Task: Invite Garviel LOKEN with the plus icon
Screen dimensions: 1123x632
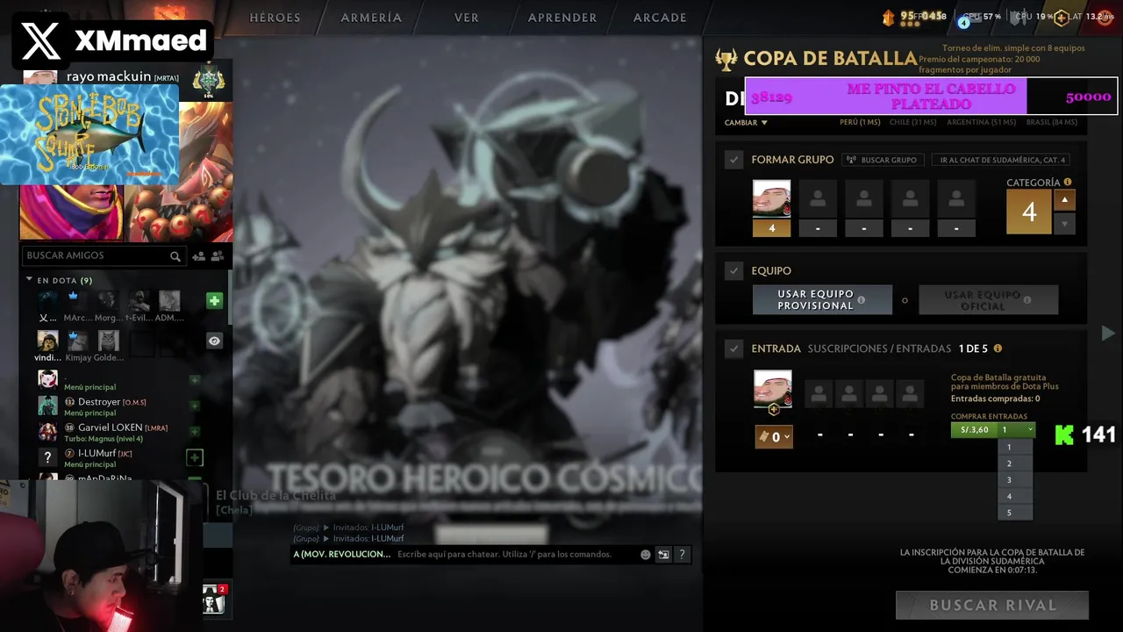Action: 195,431
